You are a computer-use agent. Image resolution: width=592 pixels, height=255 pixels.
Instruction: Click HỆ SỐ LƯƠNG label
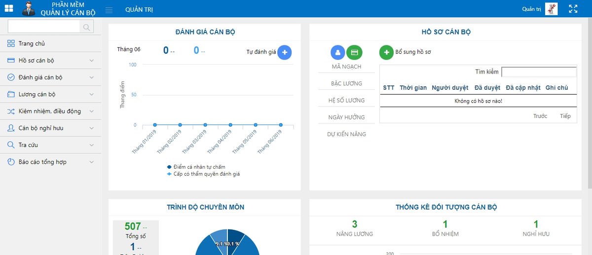346,100
